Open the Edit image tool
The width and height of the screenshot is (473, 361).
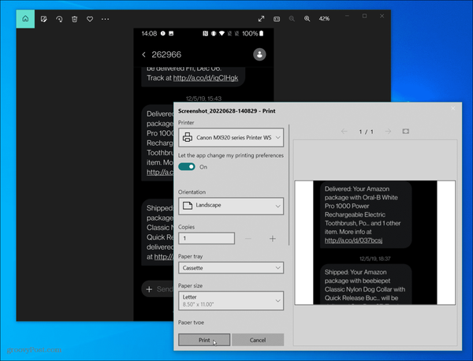click(44, 18)
